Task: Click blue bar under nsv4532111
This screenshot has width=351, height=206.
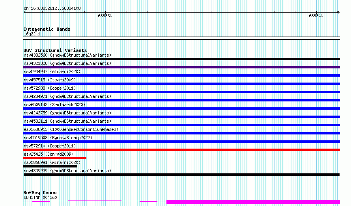Action: [181, 125]
